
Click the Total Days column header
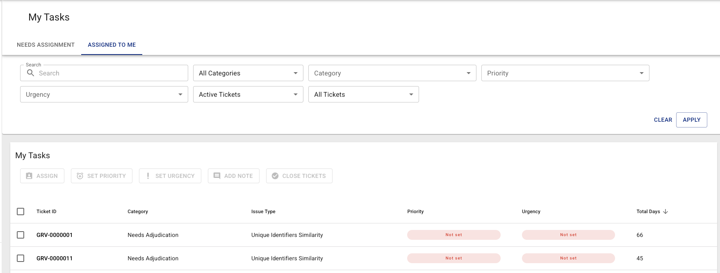648,212
